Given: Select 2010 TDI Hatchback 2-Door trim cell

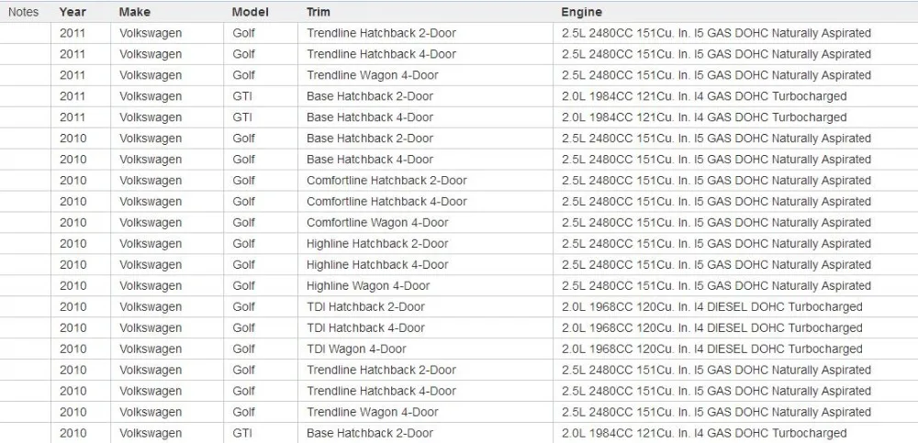Looking at the screenshot, I should (366, 306).
